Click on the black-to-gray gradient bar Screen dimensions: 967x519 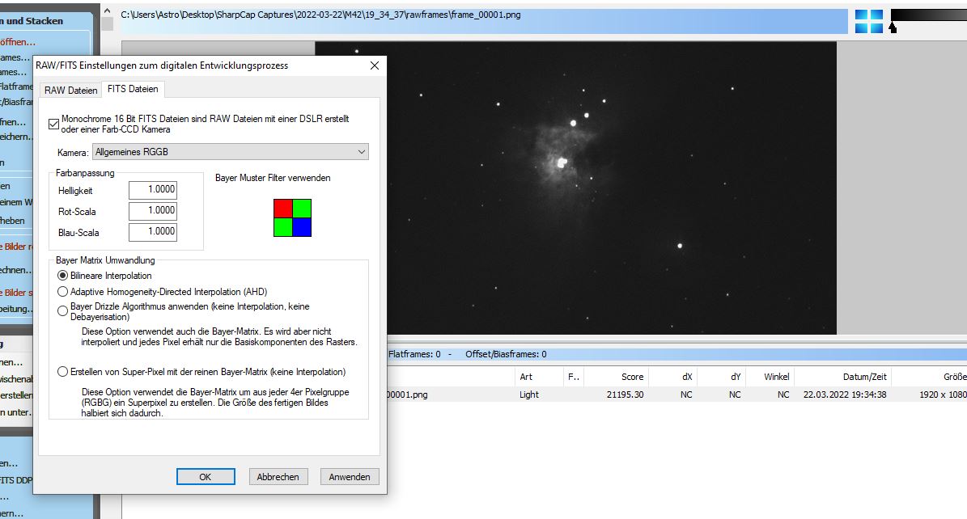point(929,15)
